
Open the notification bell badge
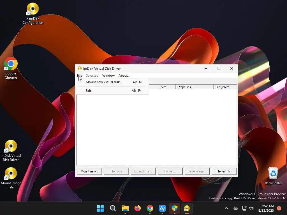279,208
